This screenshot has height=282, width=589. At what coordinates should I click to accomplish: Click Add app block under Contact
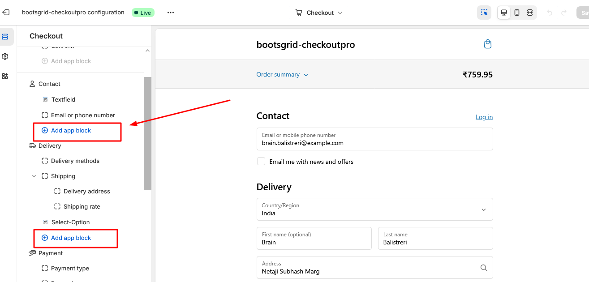(66, 130)
